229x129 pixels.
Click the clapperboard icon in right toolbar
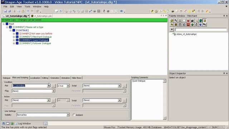pos(173,11)
